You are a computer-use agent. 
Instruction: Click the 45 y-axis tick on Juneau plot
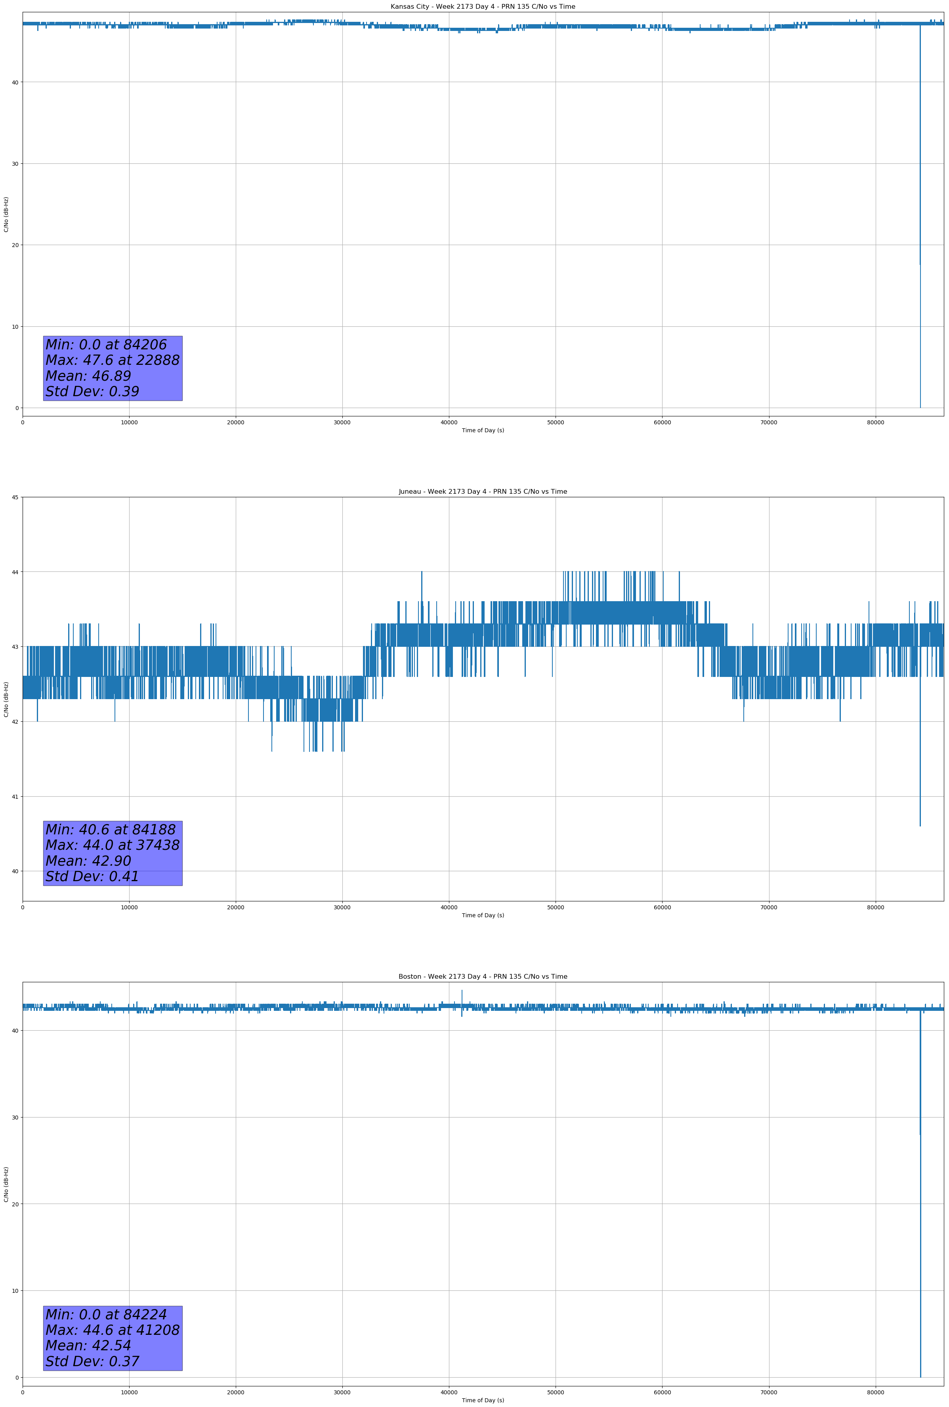pyautogui.click(x=15, y=498)
